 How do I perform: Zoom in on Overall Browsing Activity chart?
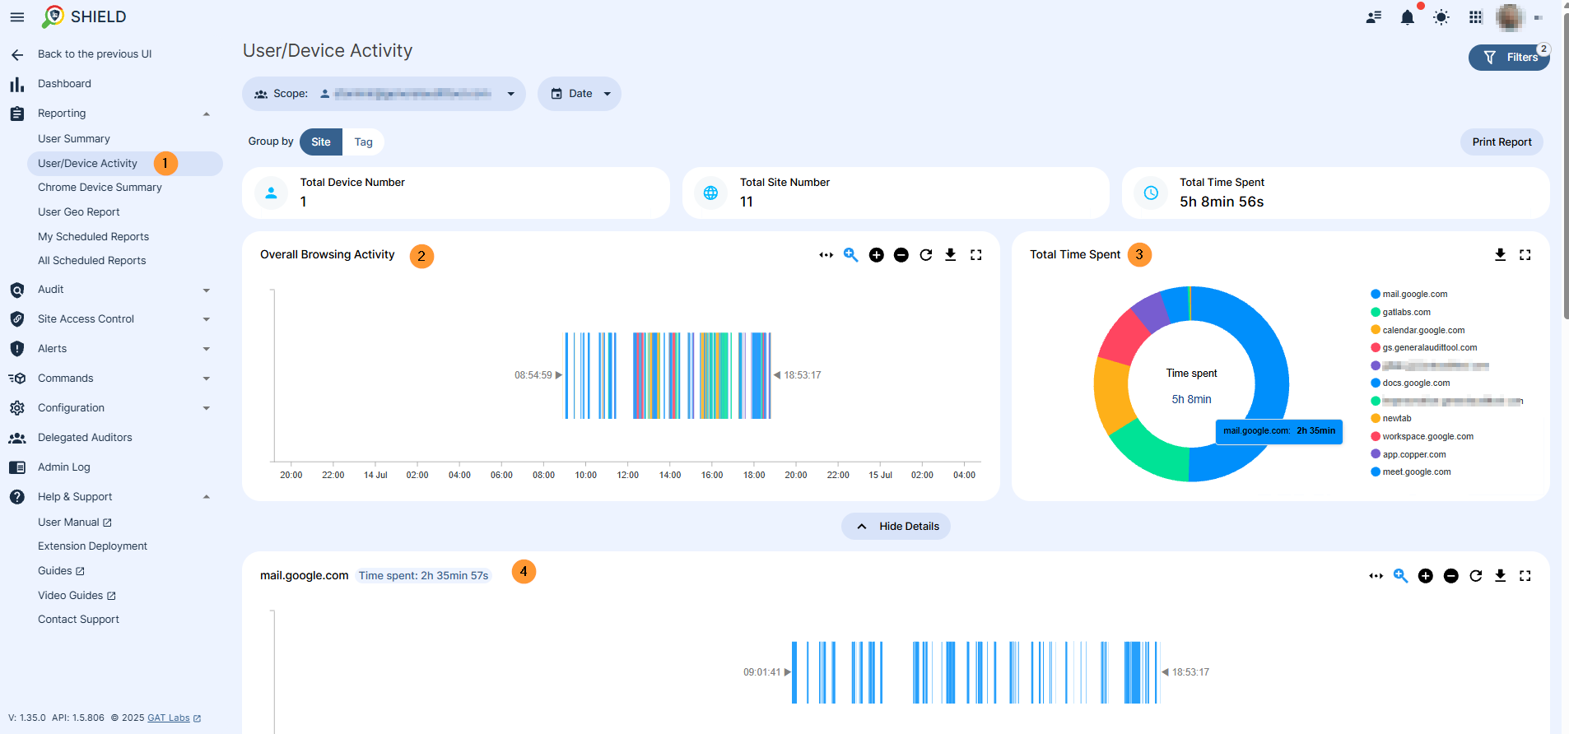coord(877,255)
